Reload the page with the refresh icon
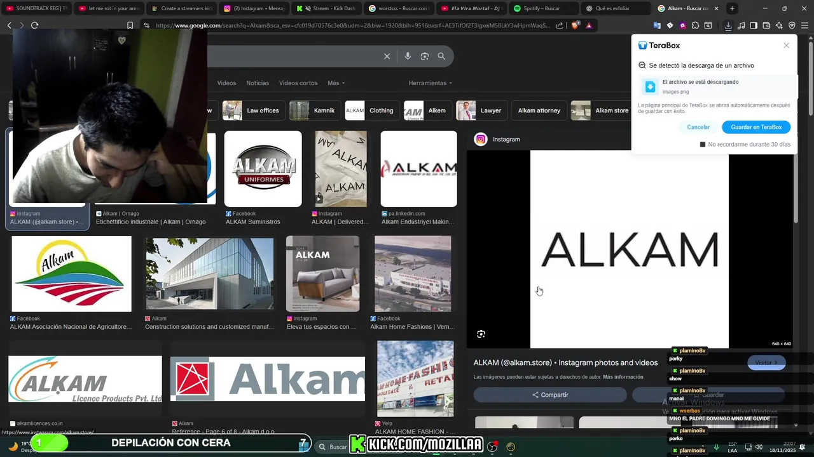Screen dimensions: 814x457 [x=34, y=25]
